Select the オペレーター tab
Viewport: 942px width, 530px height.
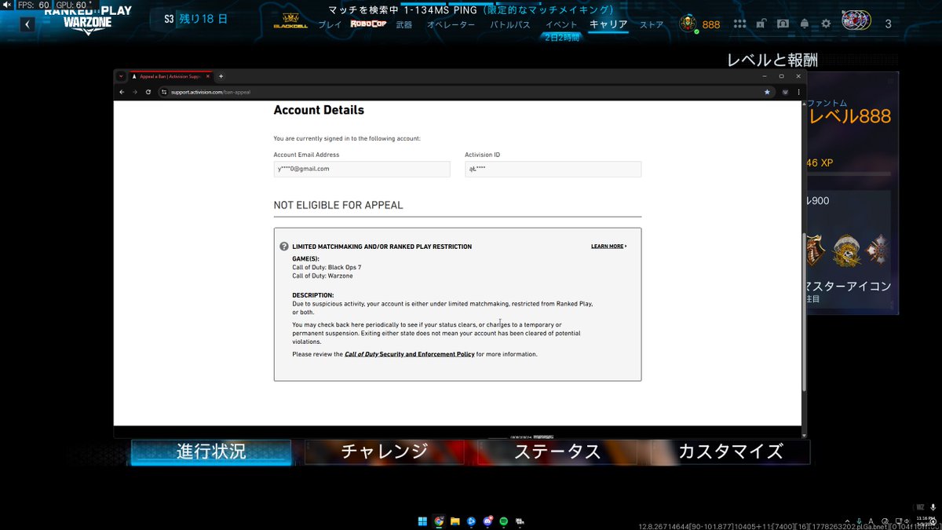click(x=451, y=25)
